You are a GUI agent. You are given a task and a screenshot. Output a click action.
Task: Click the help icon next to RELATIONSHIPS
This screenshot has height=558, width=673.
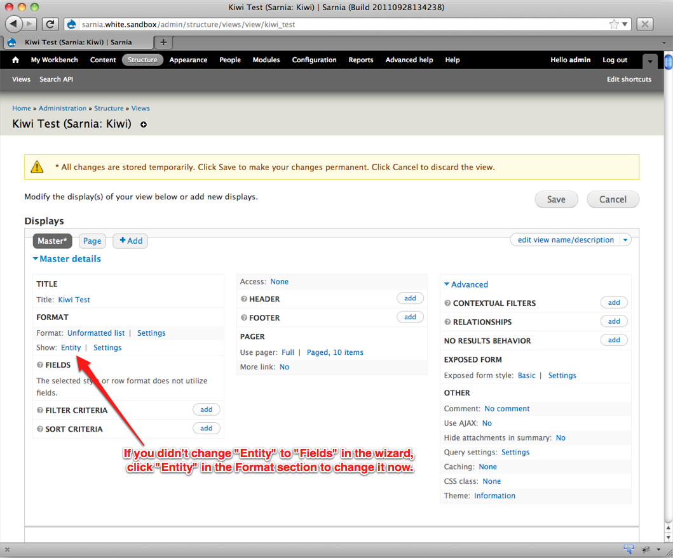[447, 322]
